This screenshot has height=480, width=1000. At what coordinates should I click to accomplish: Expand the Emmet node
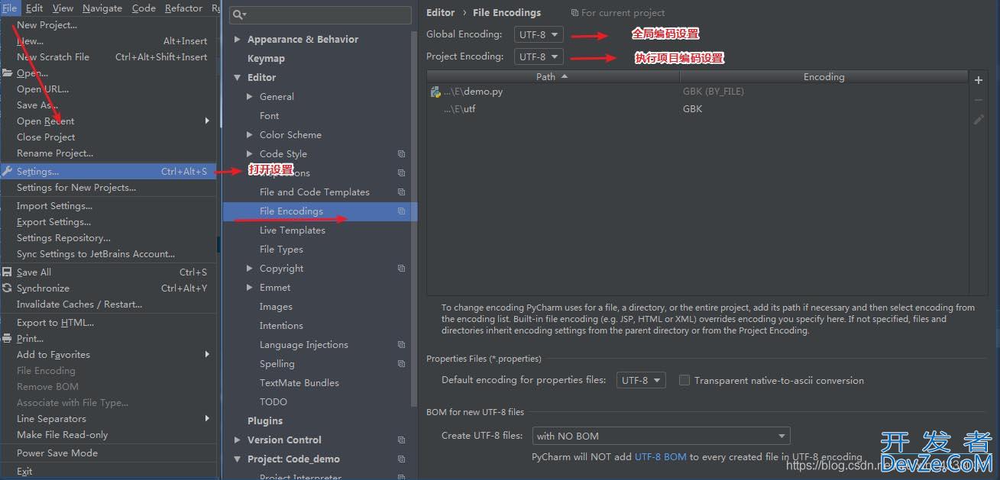click(250, 288)
